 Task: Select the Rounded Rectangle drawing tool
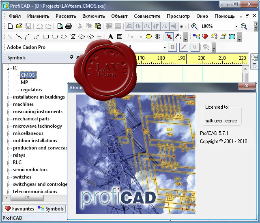click(55, 36)
